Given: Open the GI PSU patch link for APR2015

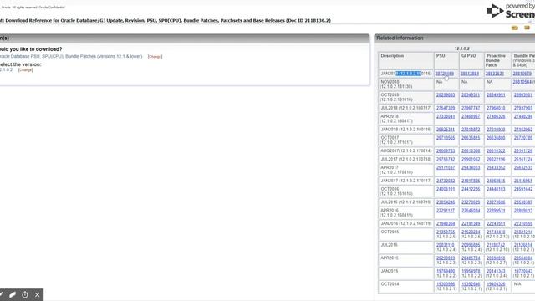Looking at the screenshot, I should pos(471,258).
